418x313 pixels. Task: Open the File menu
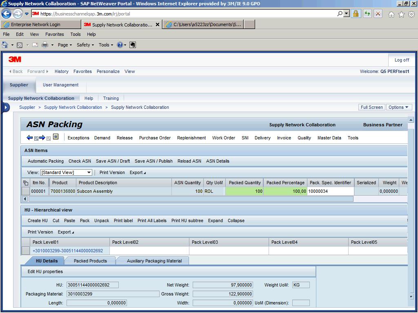point(6,34)
